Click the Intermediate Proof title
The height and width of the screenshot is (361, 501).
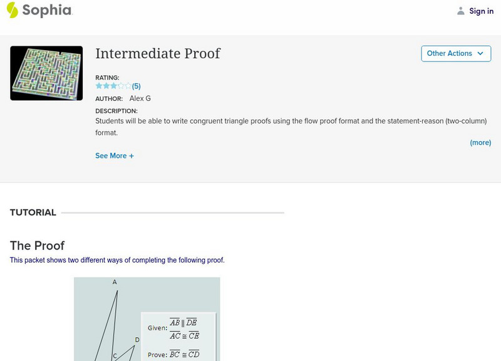click(x=158, y=53)
